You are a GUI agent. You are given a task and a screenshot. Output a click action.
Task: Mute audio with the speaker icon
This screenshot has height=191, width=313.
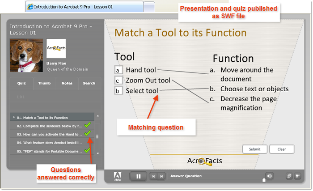tap(269, 176)
